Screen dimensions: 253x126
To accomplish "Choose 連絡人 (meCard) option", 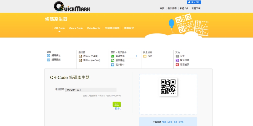I will pyautogui.click(x=92, y=60).
